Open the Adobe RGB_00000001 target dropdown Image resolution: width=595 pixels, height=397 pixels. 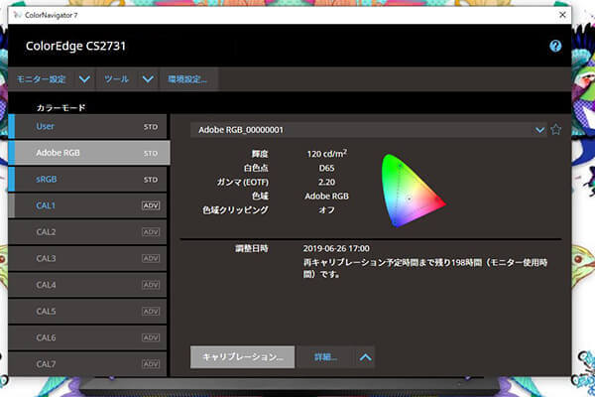(369, 130)
